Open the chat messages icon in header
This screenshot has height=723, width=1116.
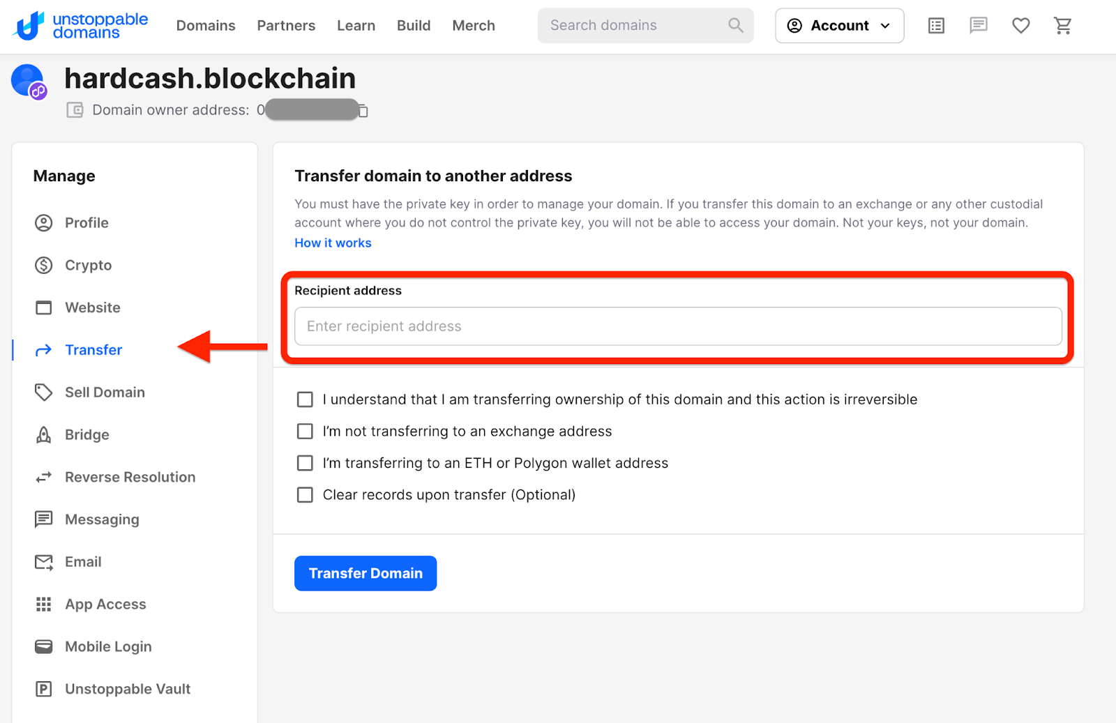pyautogui.click(x=978, y=26)
